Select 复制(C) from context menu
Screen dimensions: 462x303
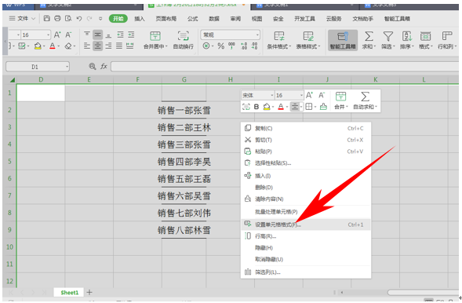pyautogui.click(x=306, y=128)
